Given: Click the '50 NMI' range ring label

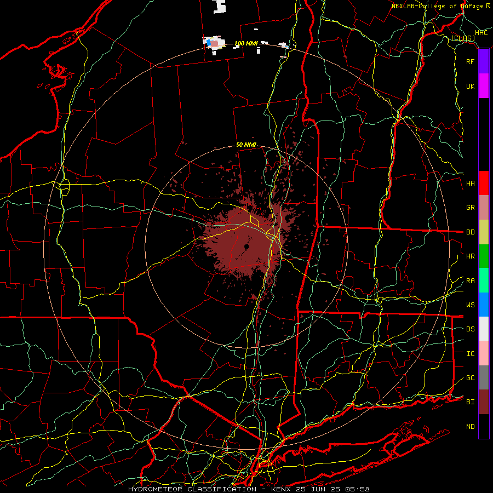Looking at the screenshot, I should pyautogui.click(x=246, y=145).
